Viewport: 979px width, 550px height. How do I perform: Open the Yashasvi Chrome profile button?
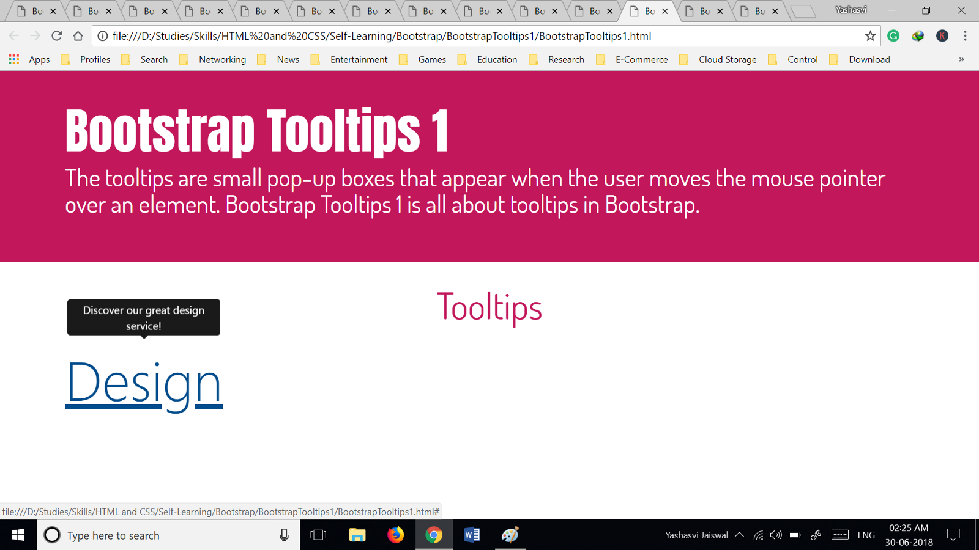point(851,10)
